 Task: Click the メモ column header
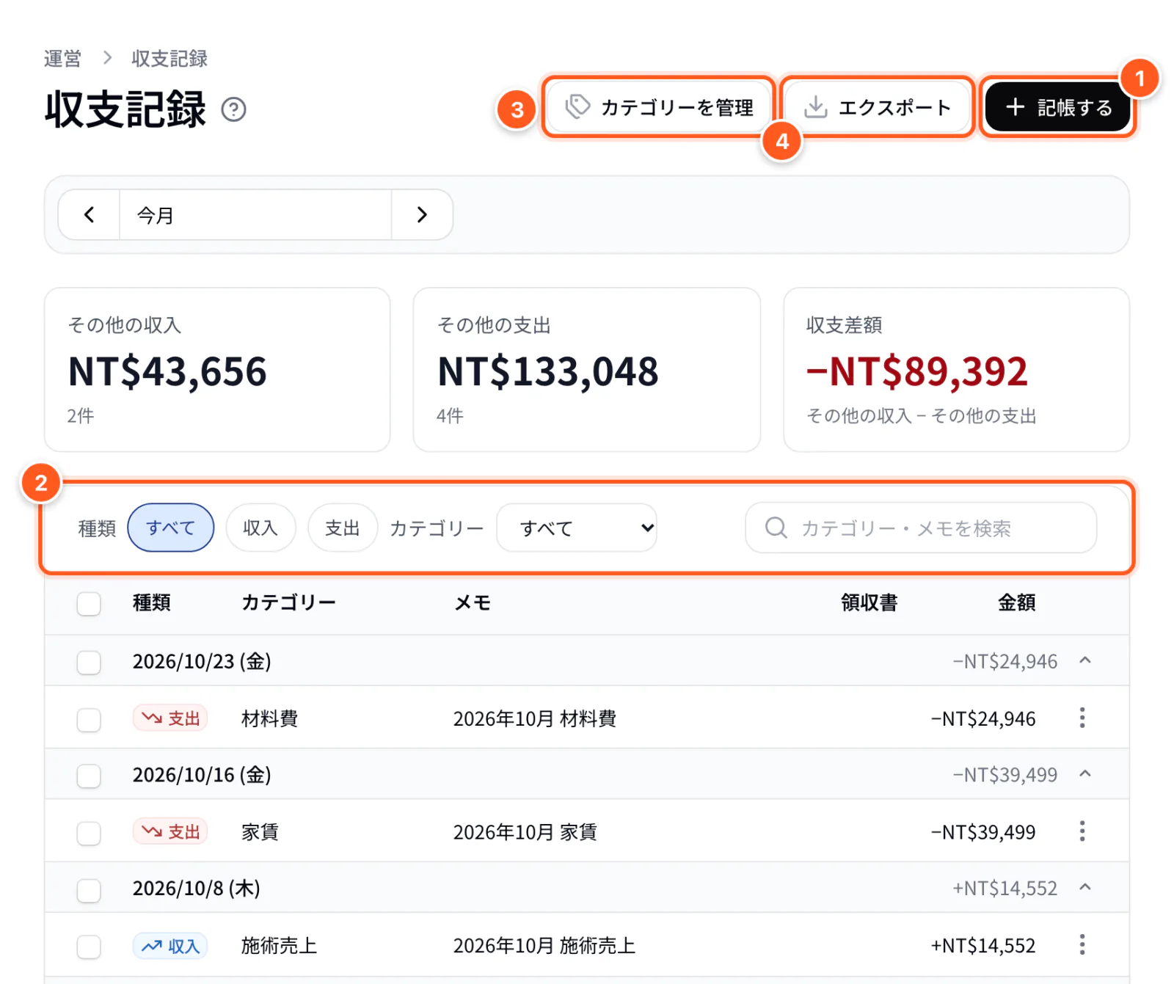click(x=473, y=603)
